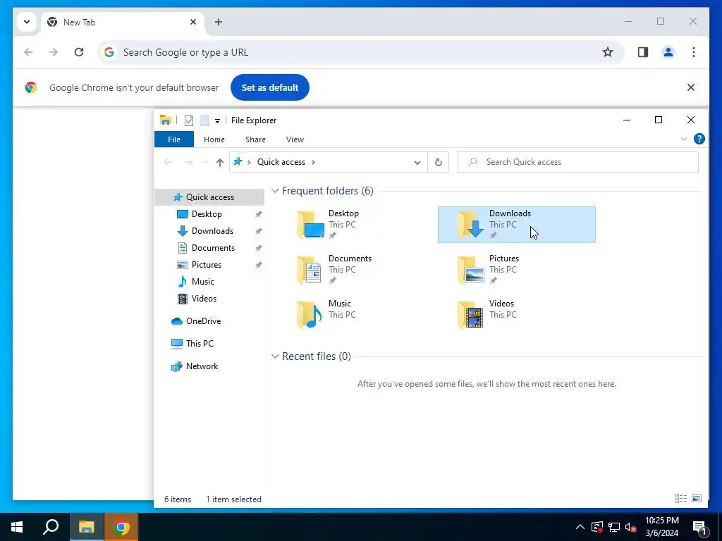Open the View ribbon tab
Viewport: 722px width, 541px height.
[295, 139]
